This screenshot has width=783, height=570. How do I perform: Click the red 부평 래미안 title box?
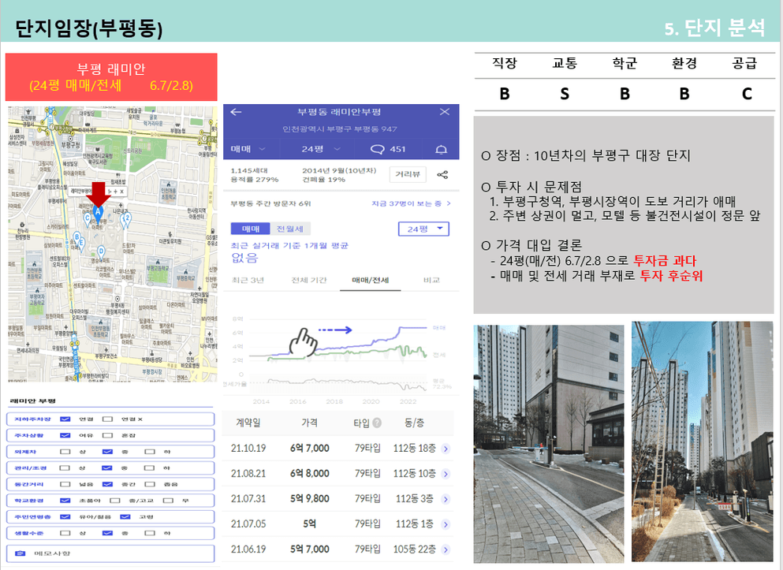click(111, 76)
